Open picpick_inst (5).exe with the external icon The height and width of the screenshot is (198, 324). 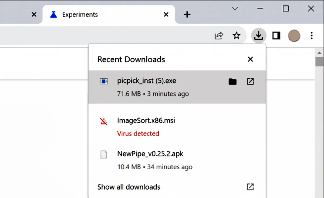(250, 82)
